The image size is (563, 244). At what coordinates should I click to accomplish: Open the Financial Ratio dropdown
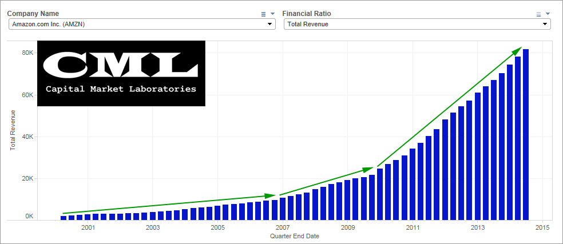[x=417, y=24]
